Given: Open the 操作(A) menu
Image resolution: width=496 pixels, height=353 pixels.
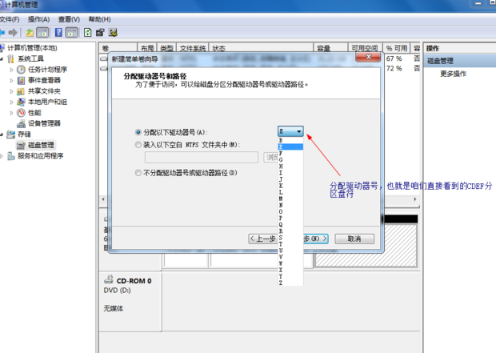Looking at the screenshot, I should coord(38,19).
